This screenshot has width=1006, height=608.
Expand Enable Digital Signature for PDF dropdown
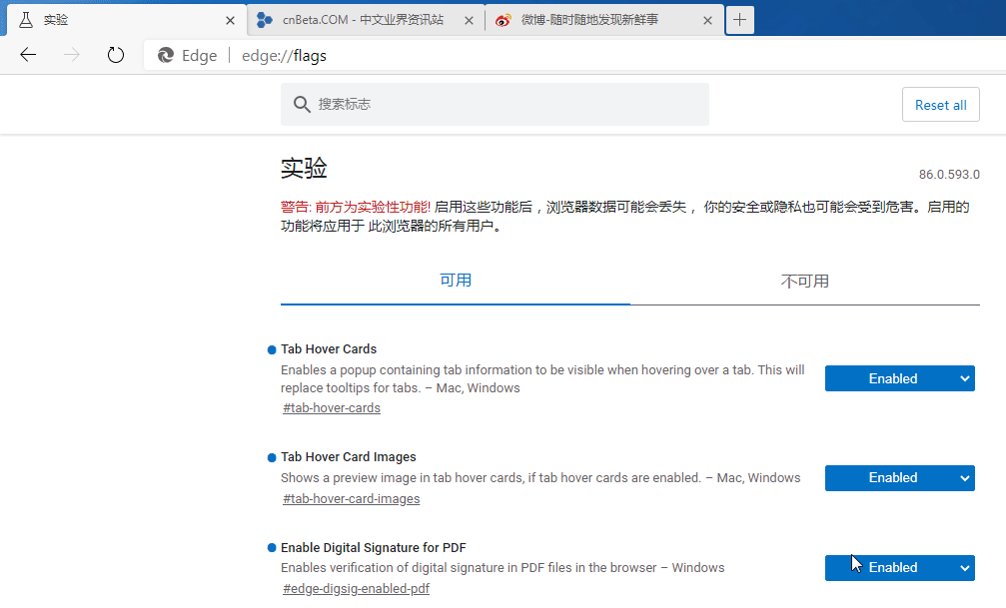pyautogui.click(x=899, y=567)
